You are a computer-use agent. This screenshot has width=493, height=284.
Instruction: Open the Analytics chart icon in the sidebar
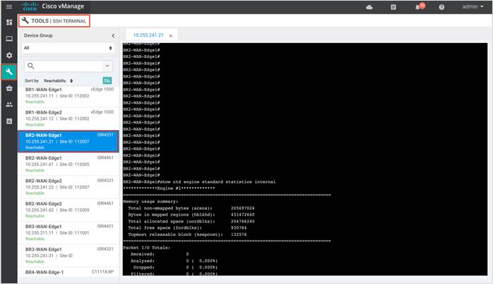tap(9, 121)
